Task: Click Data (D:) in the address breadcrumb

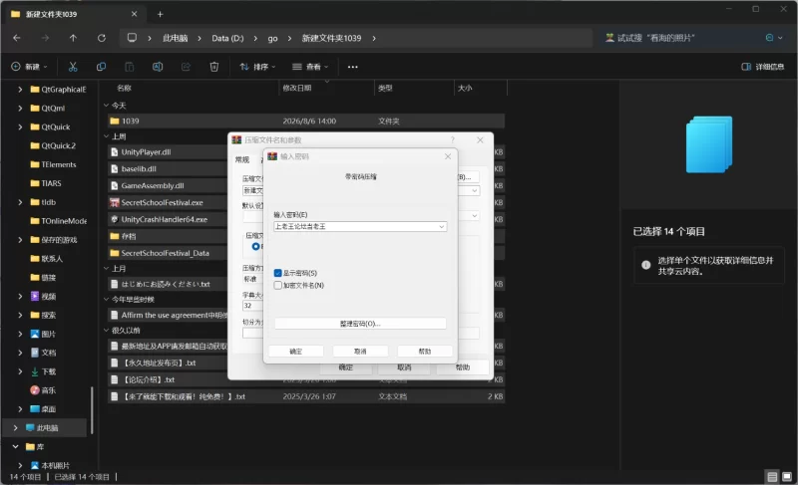Action: pyautogui.click(x=227, y=38)
